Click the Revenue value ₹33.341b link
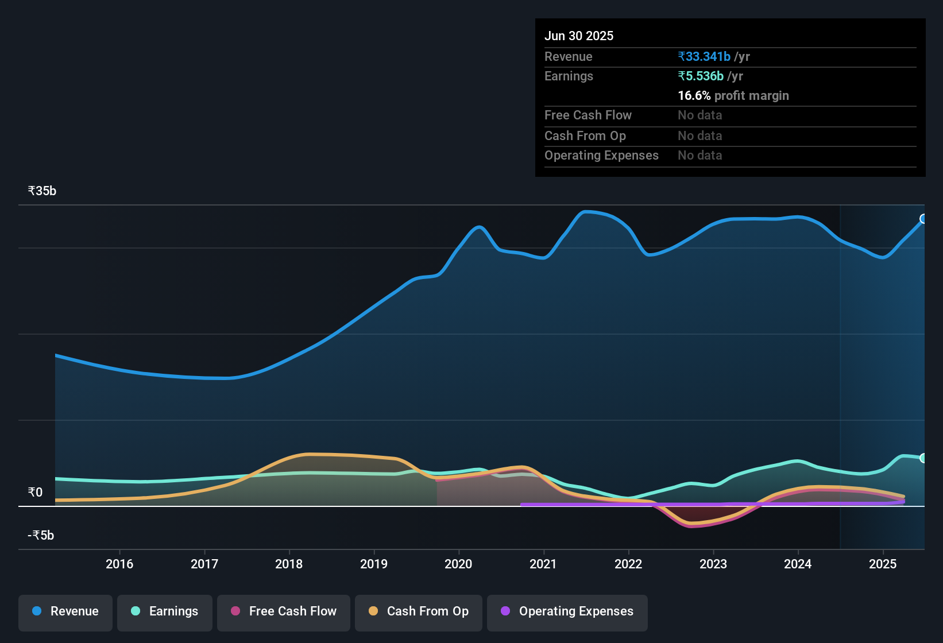 click(x=705, y=56)
